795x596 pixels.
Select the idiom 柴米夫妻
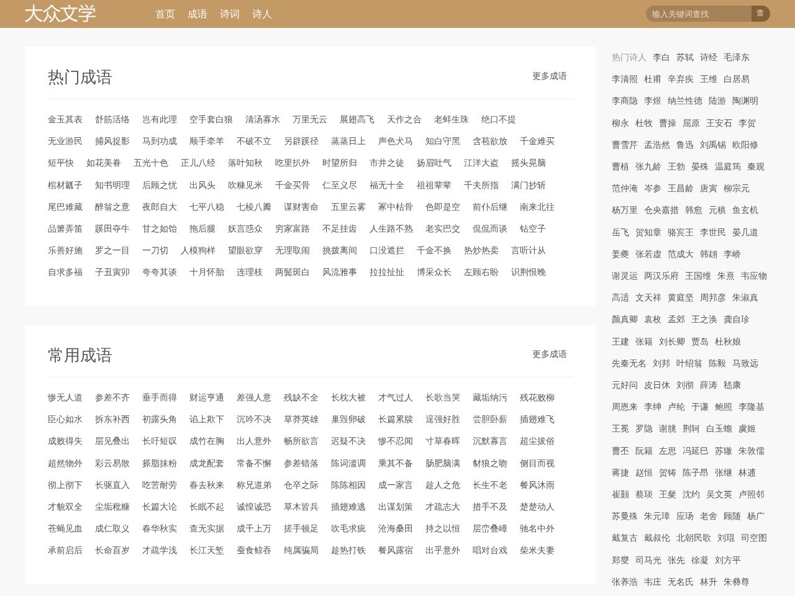[537, 550]
